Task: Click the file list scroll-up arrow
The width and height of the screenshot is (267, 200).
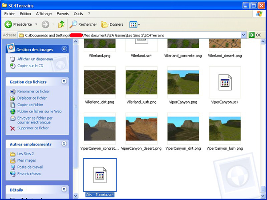Action: [263, 41]
